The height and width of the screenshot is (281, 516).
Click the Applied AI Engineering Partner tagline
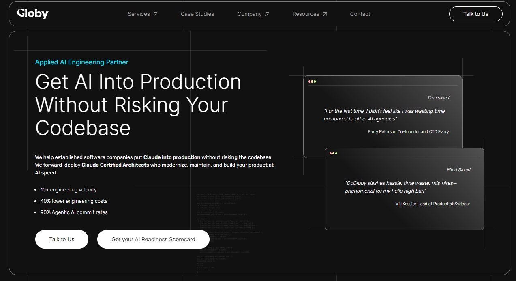tap(81, 62)
